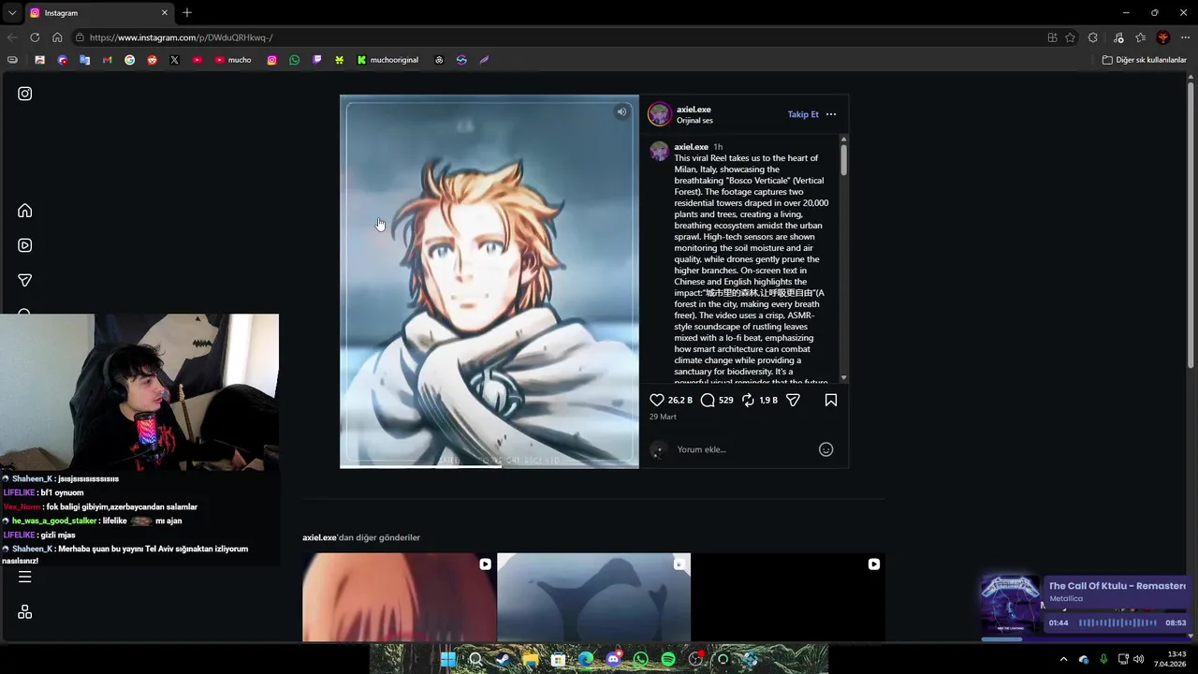Viewport: 1198px width, 674px height.
Task: Click the Yorum ekle comment field
Action: (x=743, y=449)
